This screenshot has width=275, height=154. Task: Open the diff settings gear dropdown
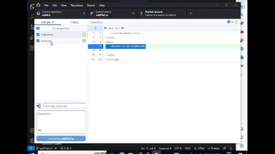tap(230, 22)
